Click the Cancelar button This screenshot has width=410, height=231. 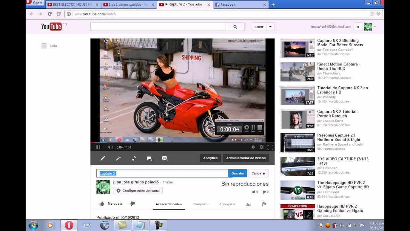point(258,173)
